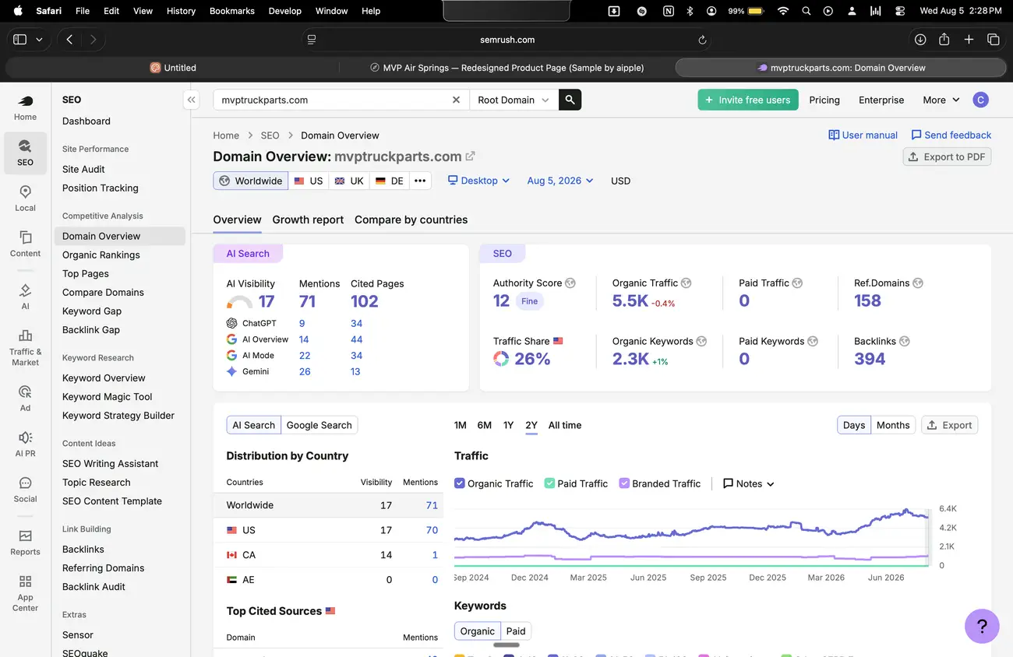
Task: Open Safari Bookmarks menu
Action: tap(232, 11)
